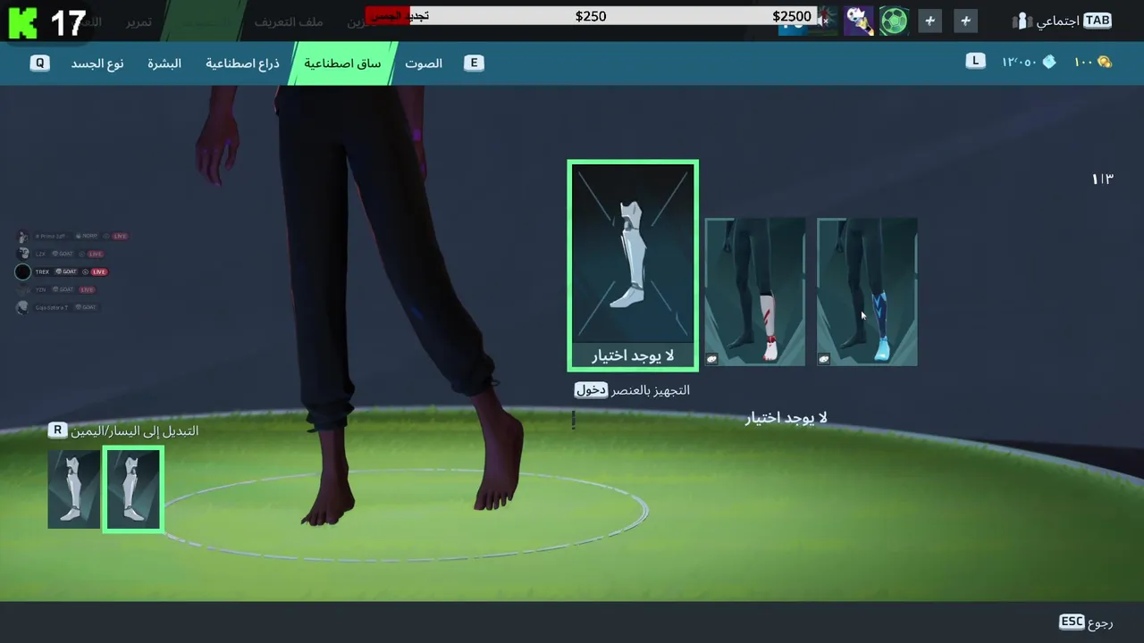Screen dimensions: 1144x643
Task: Click the L key currency hint
Action: [975, 61]
